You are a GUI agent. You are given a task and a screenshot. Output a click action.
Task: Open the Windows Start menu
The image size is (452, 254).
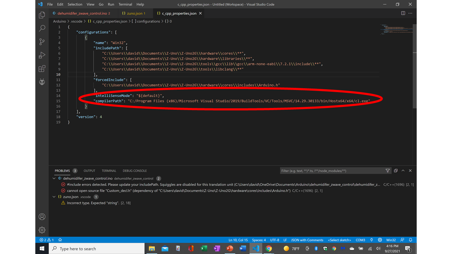click(42, 249)
